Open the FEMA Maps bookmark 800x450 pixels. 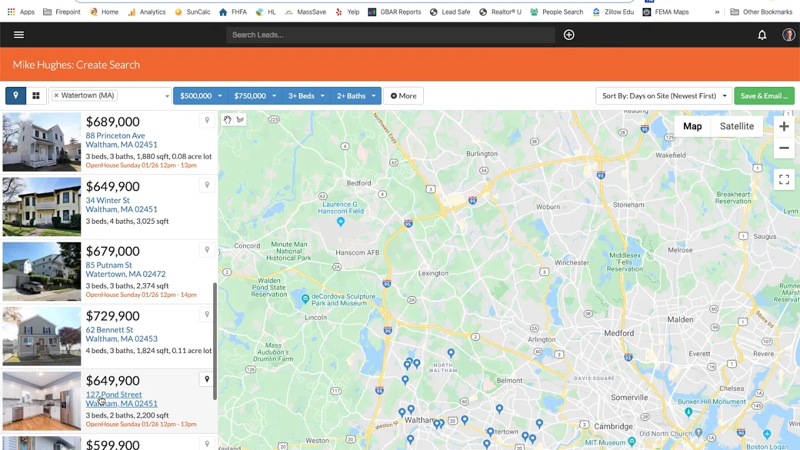[x=666, y=12]
